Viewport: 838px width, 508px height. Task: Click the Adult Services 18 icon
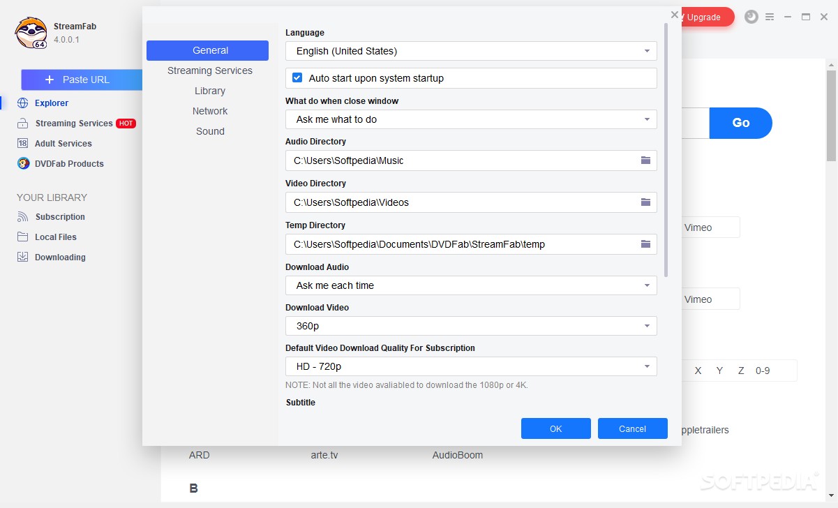coord(22,144)
